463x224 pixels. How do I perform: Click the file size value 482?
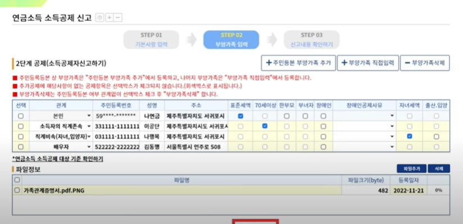pyautogui.click(x=383, y=190)
